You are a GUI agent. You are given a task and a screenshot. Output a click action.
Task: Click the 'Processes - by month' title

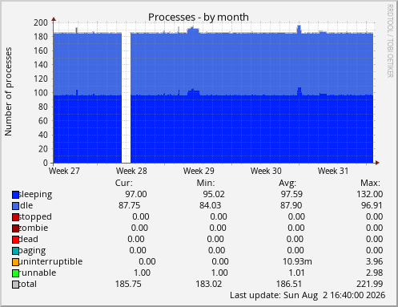[x=199, y=18]
